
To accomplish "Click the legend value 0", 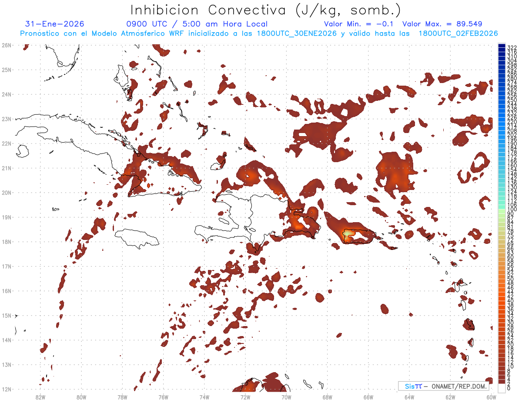I will coord(509,388).
